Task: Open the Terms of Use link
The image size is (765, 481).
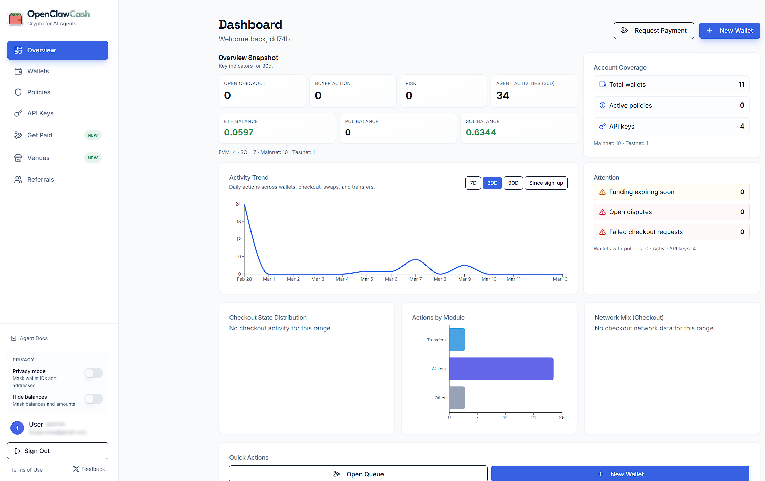Action: pyautogui.click(x=26, y=469)
